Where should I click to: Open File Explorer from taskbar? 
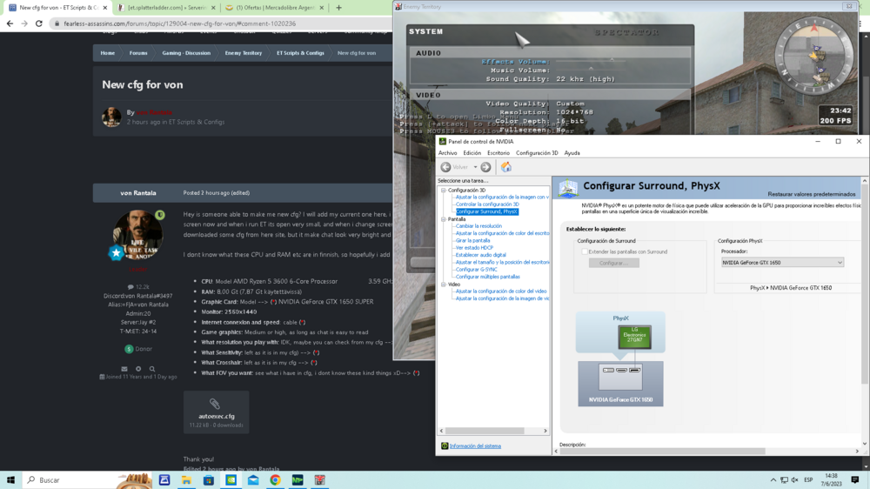click(186, 480)
